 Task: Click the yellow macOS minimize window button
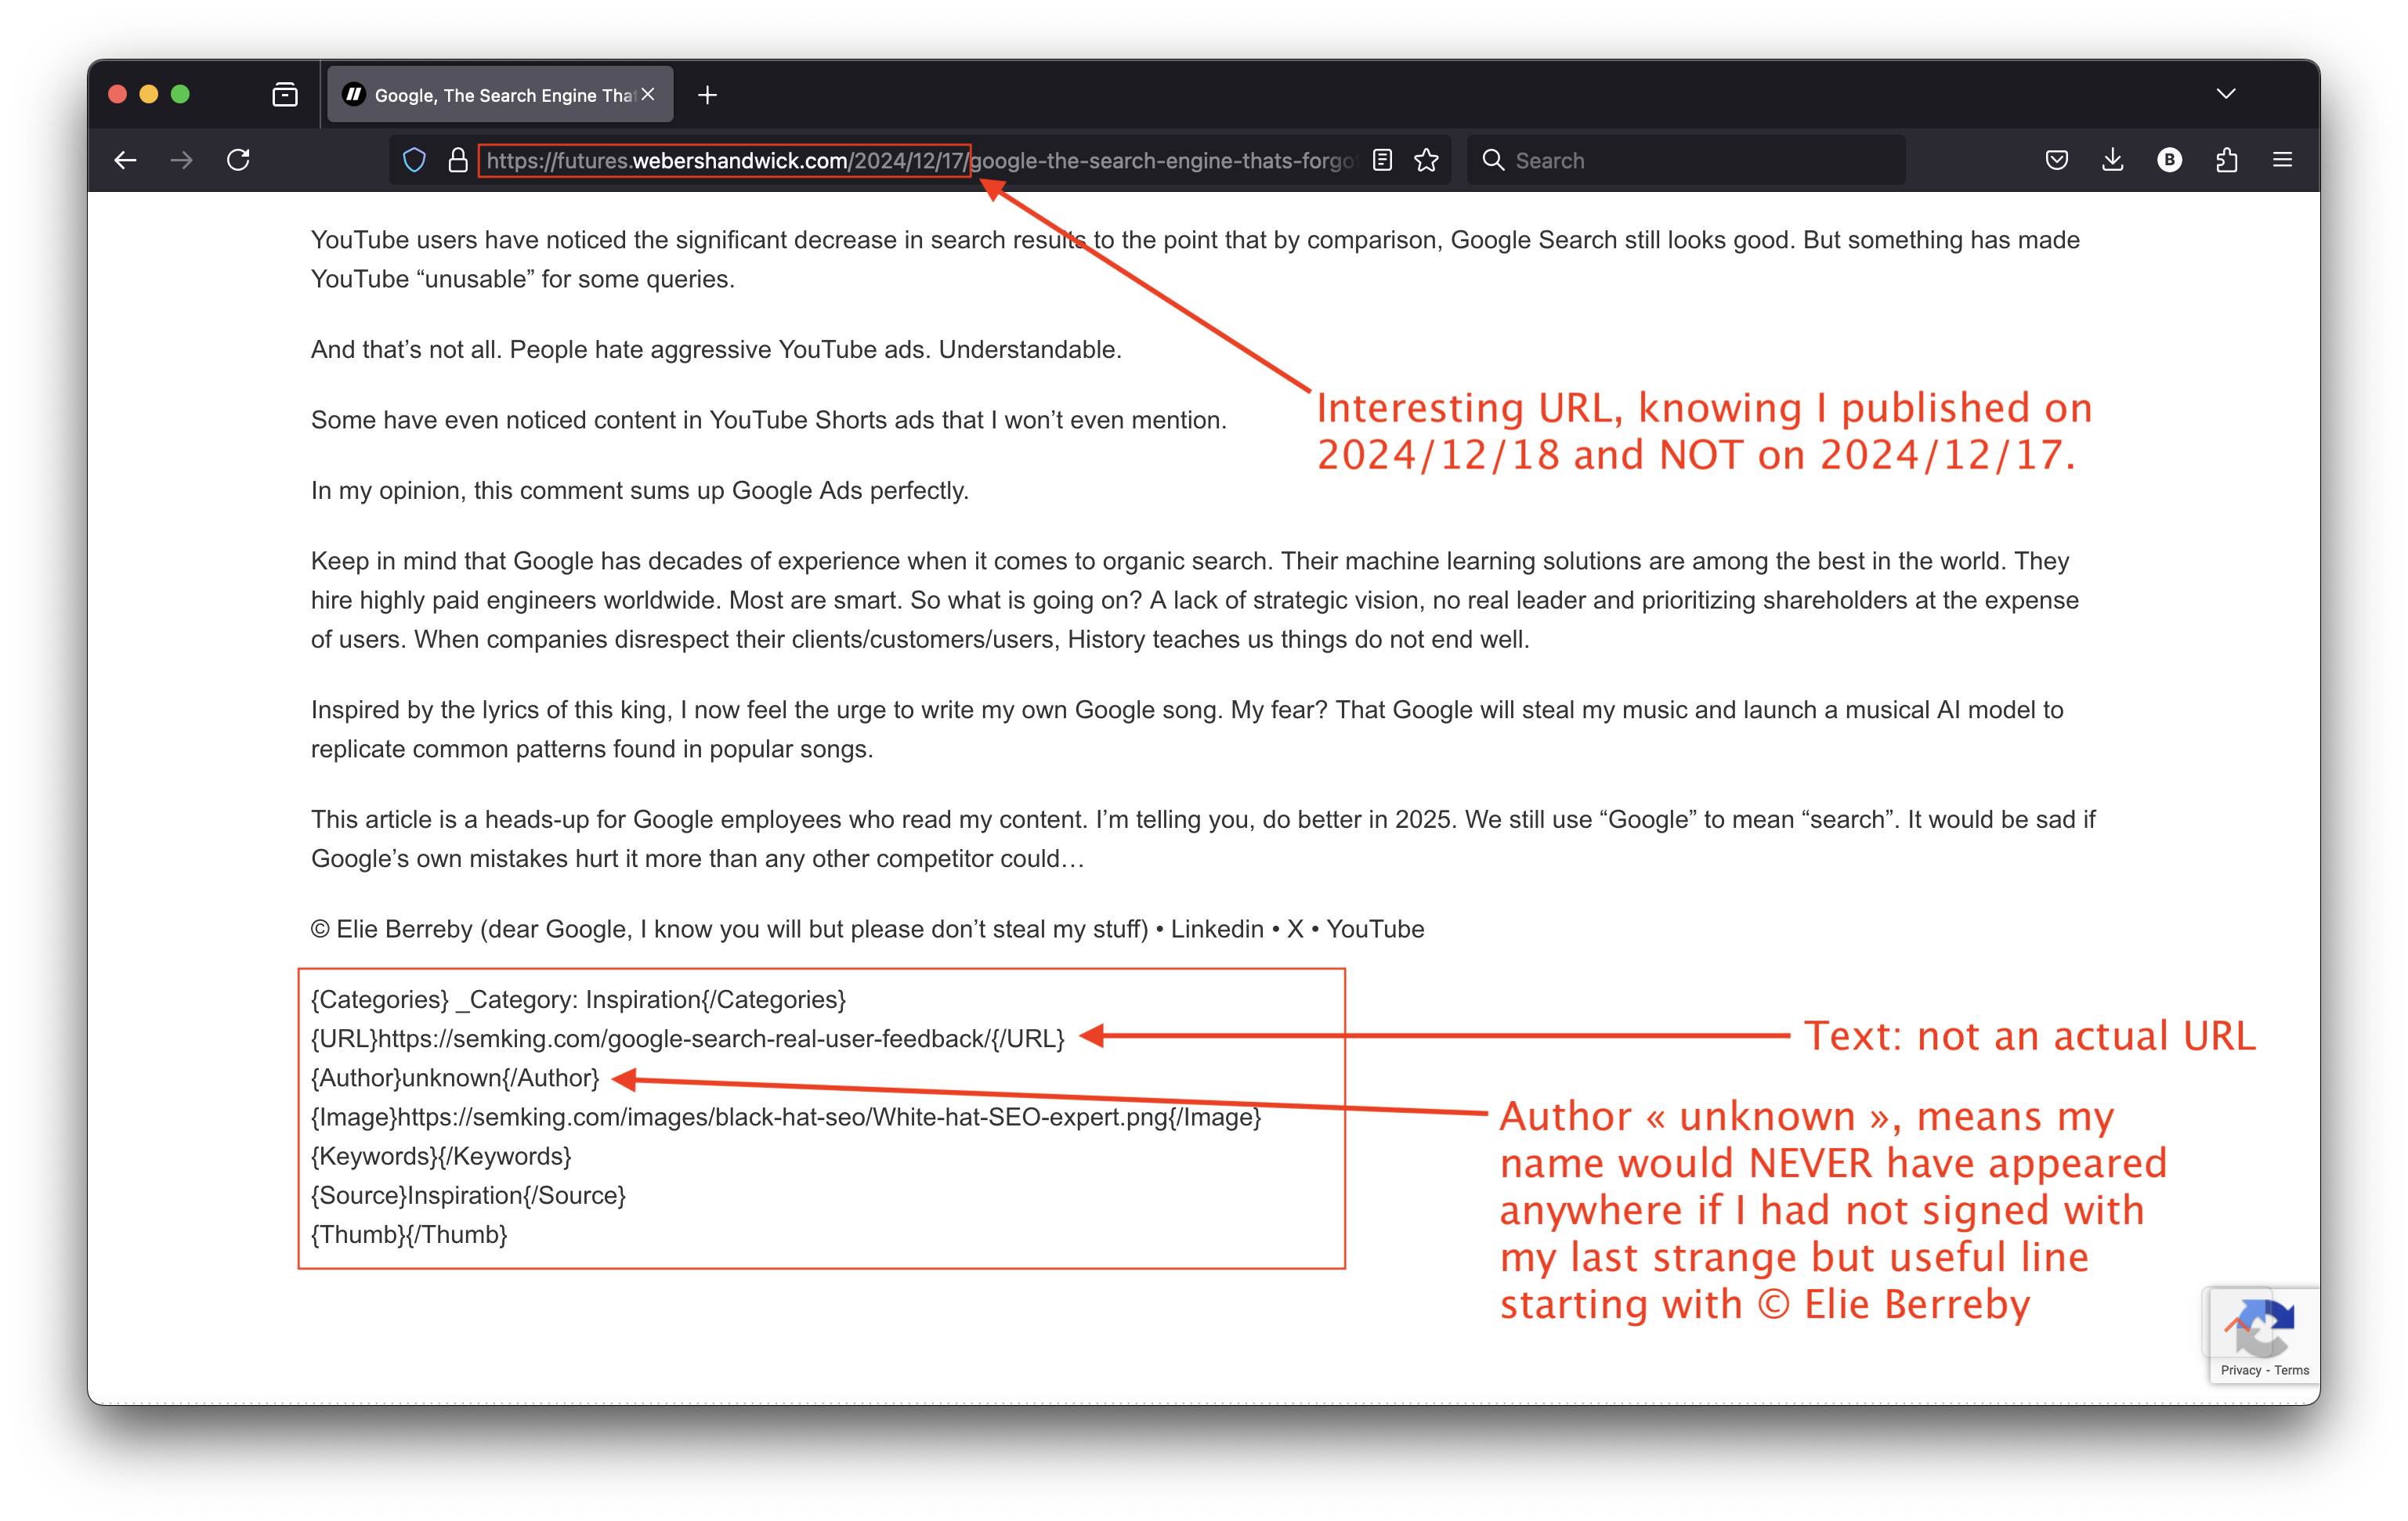148,94
